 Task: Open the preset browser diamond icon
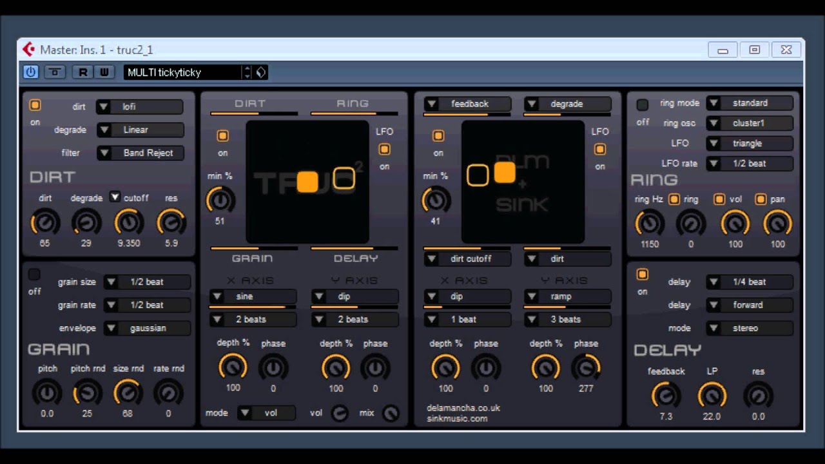tap(260, 72)
